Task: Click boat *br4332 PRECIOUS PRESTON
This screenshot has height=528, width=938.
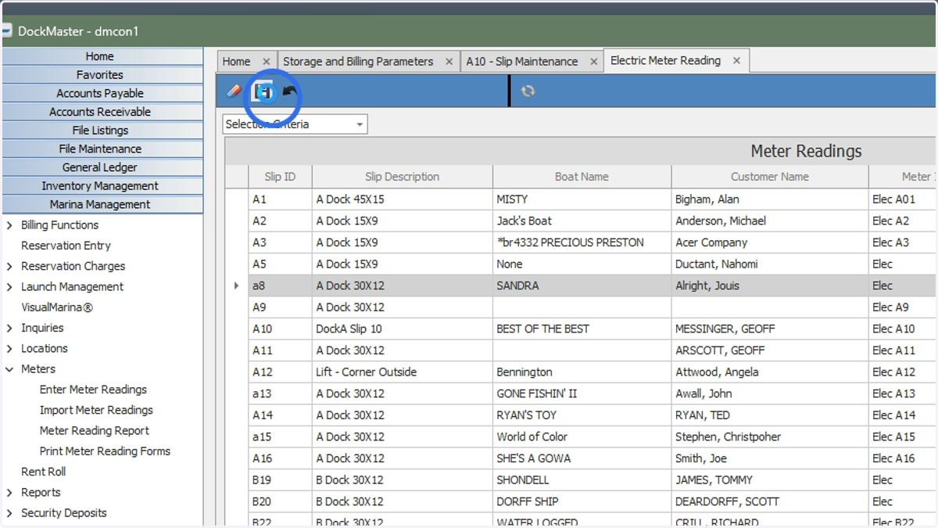Action: [582, 242]
